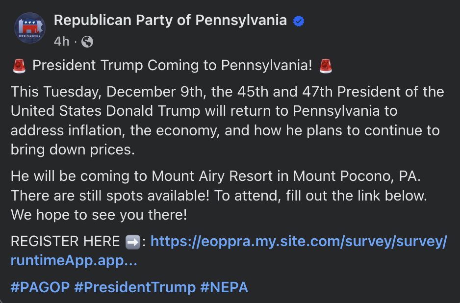The width and height of the screenshot is (460, 303).
Task: Click the American flag on the PAGOP elephant logo
Action: (x=29, y=22)
